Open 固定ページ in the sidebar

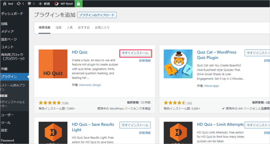point(9,39)
